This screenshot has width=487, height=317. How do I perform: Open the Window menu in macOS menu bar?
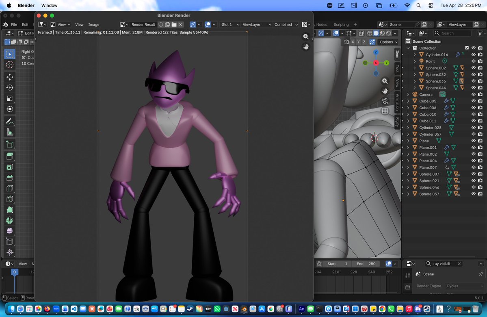50,5
